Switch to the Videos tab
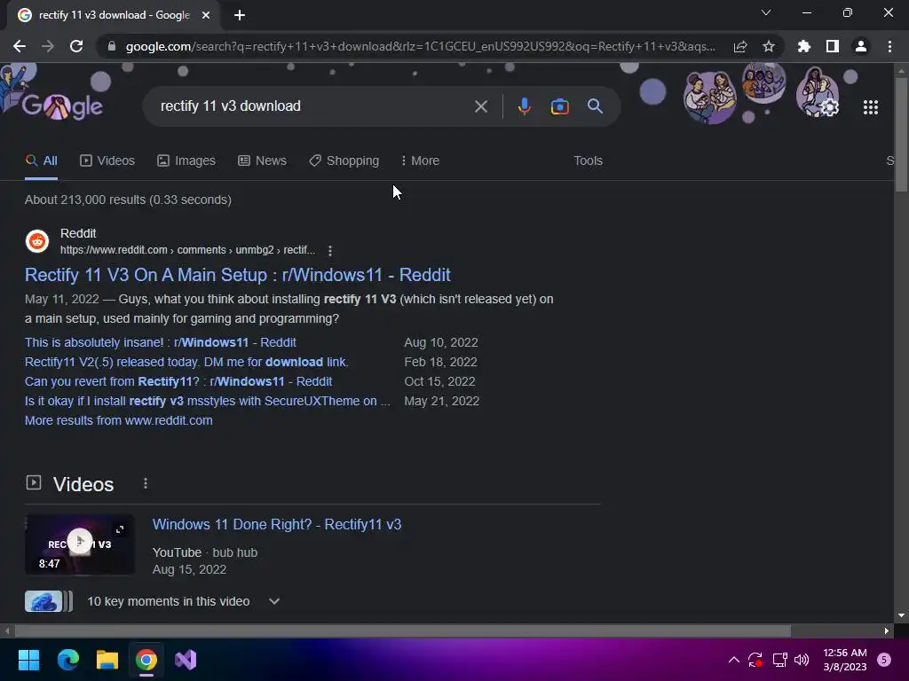 click(x=107, y=161)
